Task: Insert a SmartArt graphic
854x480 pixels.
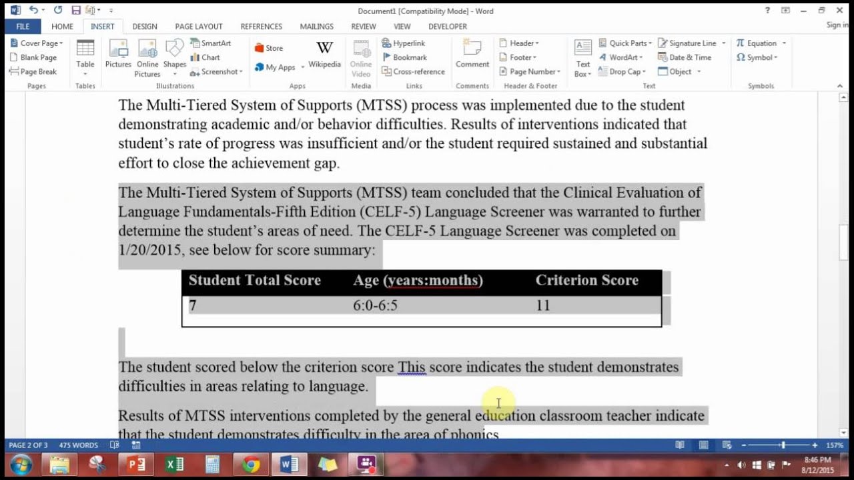Action: tap(211, 43)
